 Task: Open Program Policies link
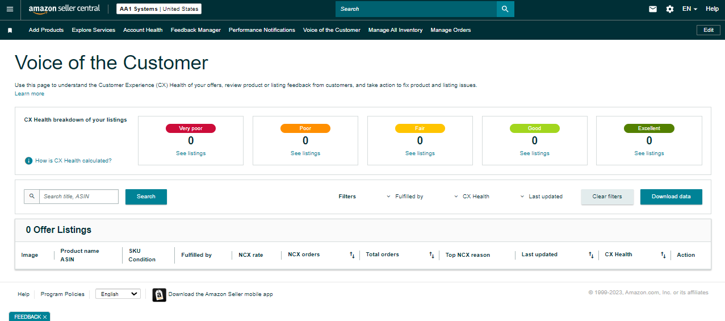click(x=62, y=294)
